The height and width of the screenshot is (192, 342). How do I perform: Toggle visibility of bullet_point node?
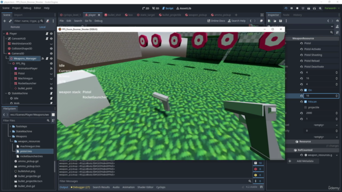click(51, 89)
